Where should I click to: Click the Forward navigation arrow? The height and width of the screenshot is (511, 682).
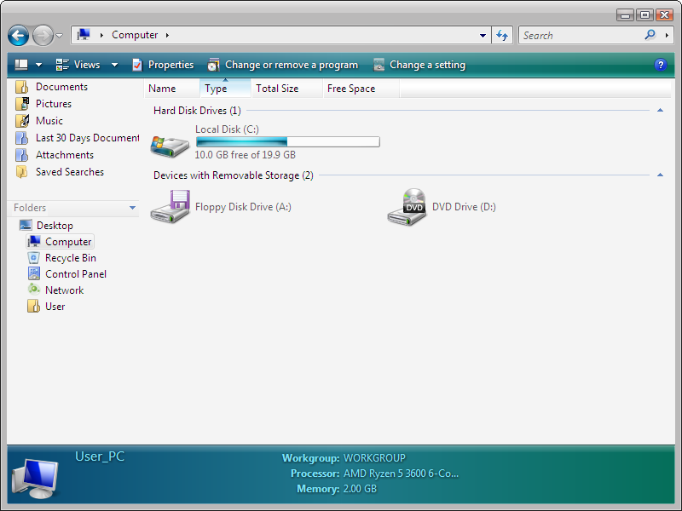[x=43, y=35]
